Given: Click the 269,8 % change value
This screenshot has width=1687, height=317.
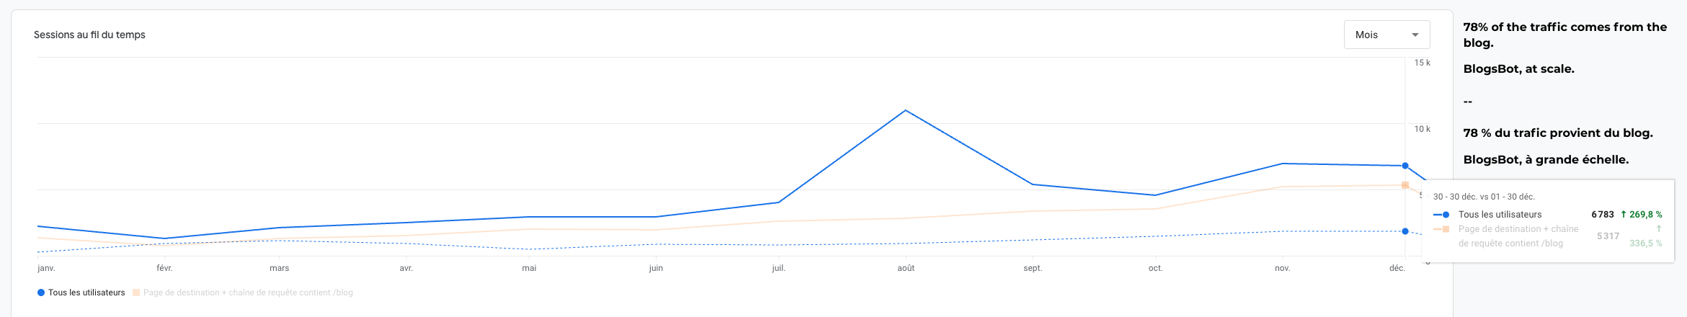Looking at the screenshot, I should pyautogui.click(x=1646, y=215).
